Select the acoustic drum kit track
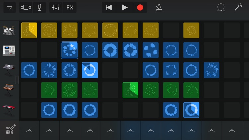 pos(9,30)
